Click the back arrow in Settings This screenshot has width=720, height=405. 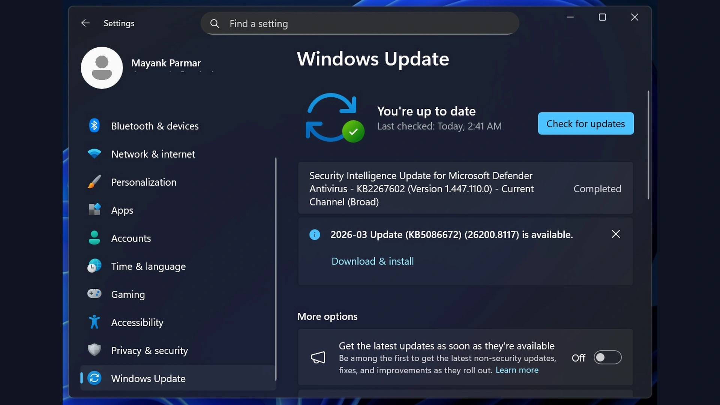pyautogui.click(x=85, y=23)
